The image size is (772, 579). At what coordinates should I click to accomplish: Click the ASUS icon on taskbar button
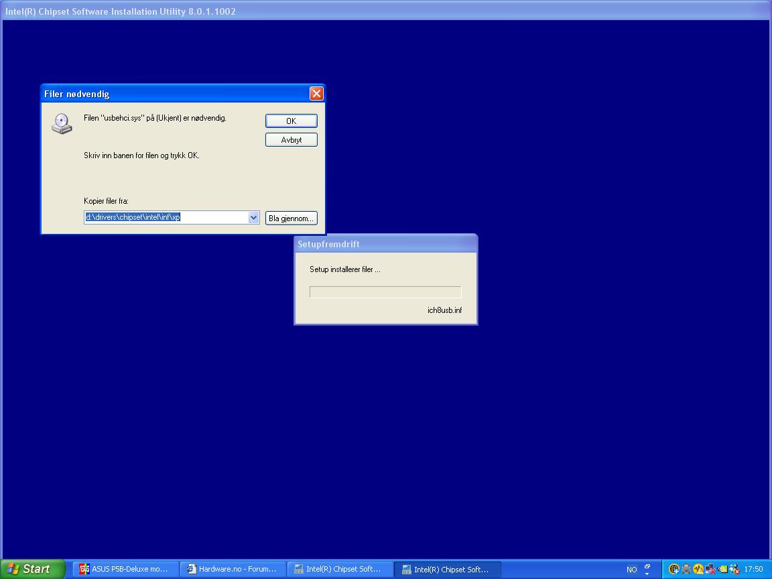[x=84, y=569]
